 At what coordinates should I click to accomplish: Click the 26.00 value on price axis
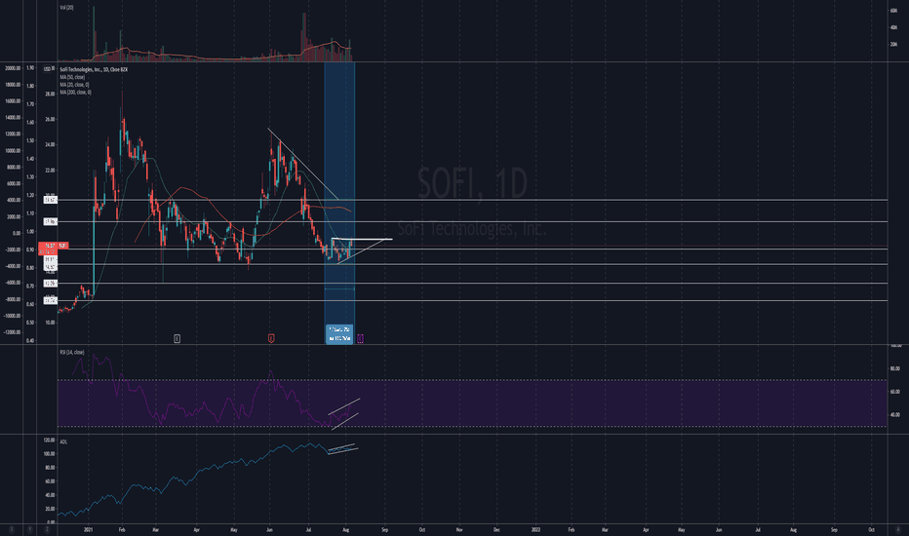[x=50, y=119]
